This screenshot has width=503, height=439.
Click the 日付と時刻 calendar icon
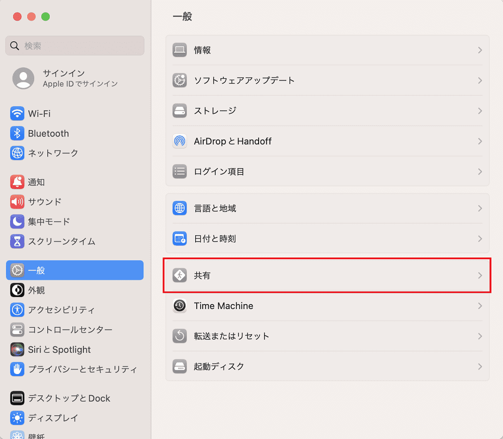coord(180,239)
